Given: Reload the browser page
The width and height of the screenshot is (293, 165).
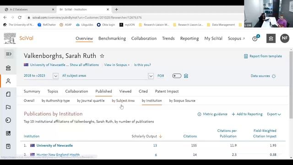Looking at the screenshot, I should tap(20, 17).
